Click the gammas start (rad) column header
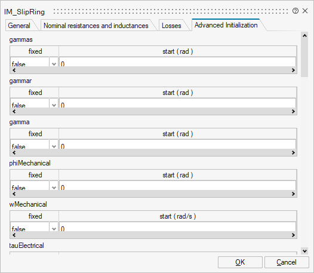The width and height of the screenshot is (314, 273). tap(178, 51)
